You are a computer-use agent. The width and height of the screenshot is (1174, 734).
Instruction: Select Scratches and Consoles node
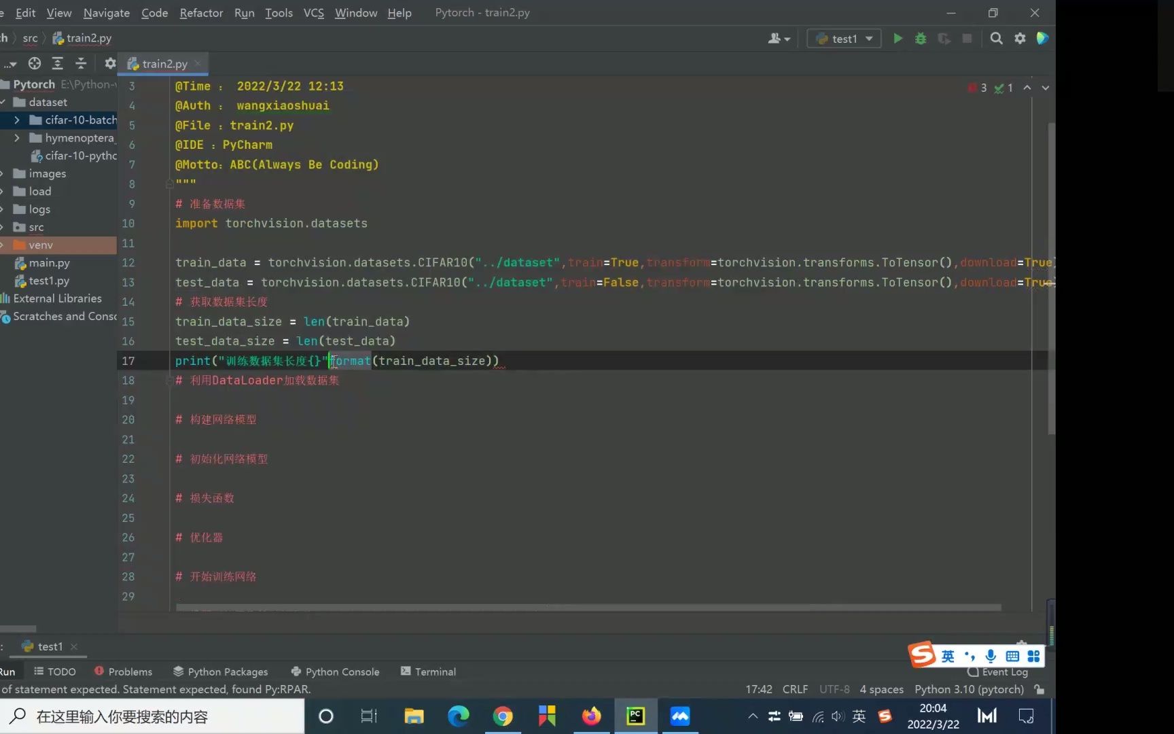[x=64, y=317]
